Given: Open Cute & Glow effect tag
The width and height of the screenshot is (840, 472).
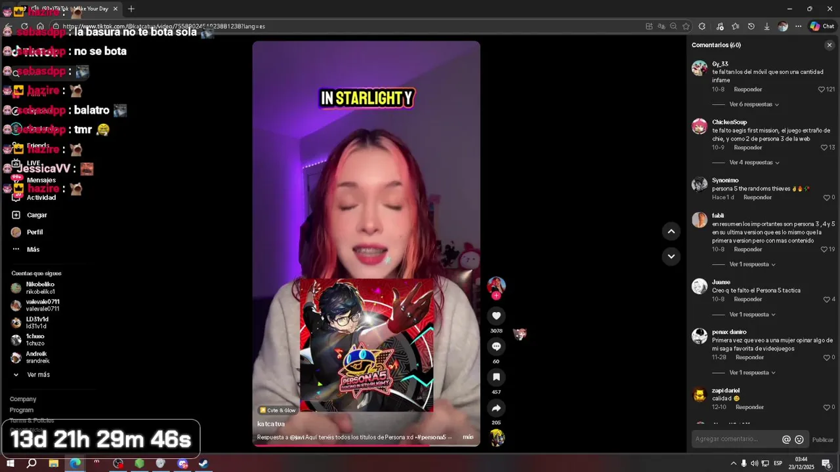Looking at the screenshot, I should tap(278, 410).
